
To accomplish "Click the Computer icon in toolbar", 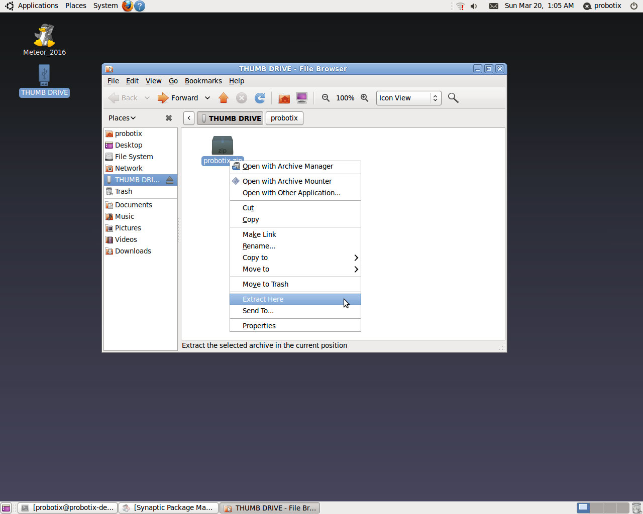I will coord(302,98).
